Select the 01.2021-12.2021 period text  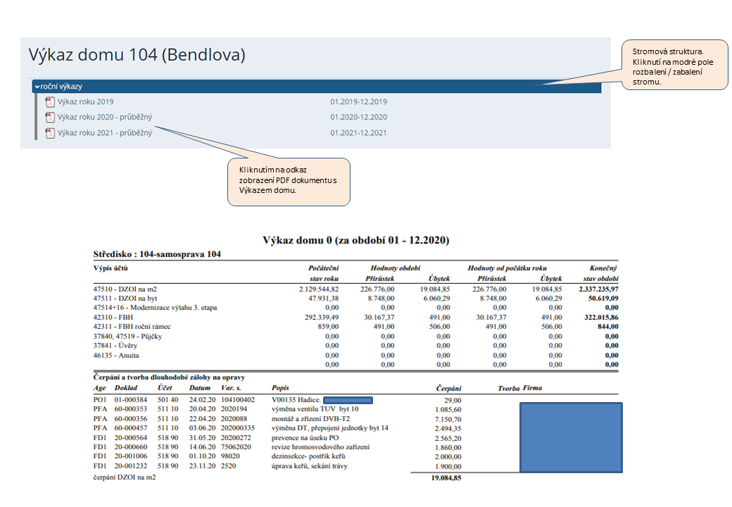[x=358, y=133]
